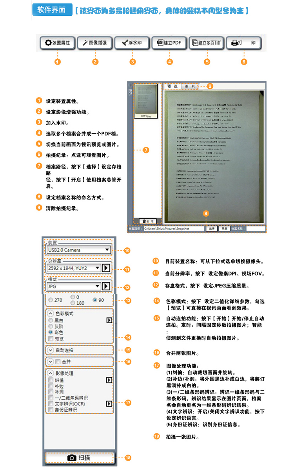This screenshot has height=472, width=294.
Task: Select the 270 degree rotation radio button
Action: point(51,300)
